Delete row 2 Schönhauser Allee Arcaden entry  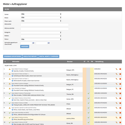point(120,74)
